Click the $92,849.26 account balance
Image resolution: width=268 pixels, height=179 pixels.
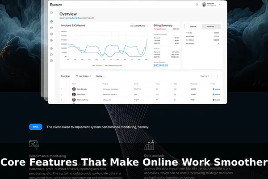point(161,65)
